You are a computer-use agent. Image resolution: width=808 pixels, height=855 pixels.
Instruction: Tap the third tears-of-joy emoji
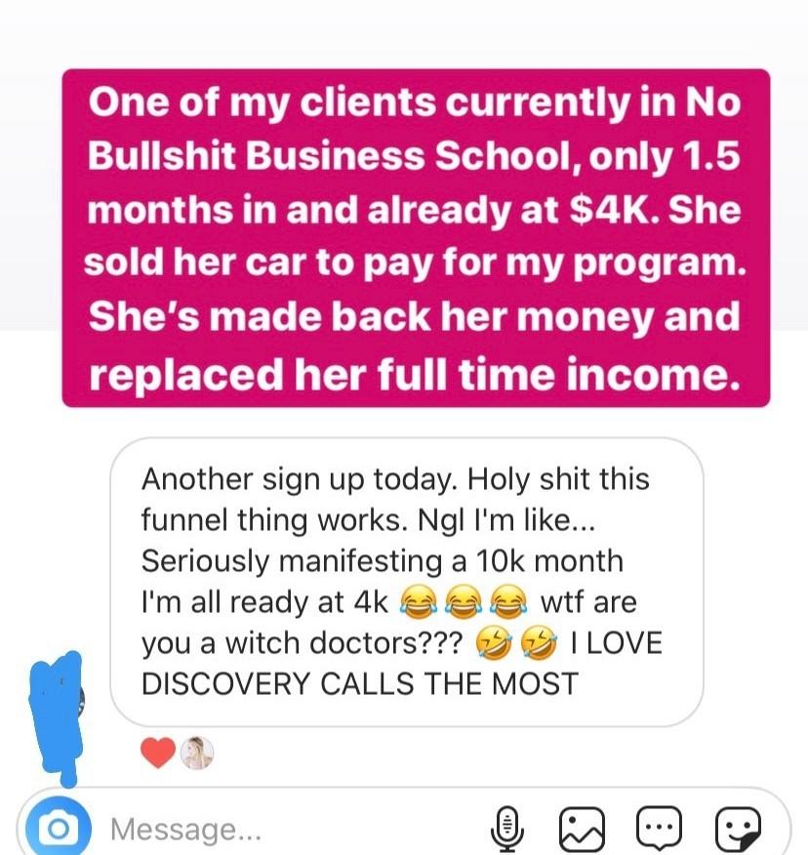point(509,602)
